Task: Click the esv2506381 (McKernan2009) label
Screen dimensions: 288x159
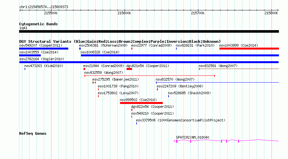Action: 103,45
